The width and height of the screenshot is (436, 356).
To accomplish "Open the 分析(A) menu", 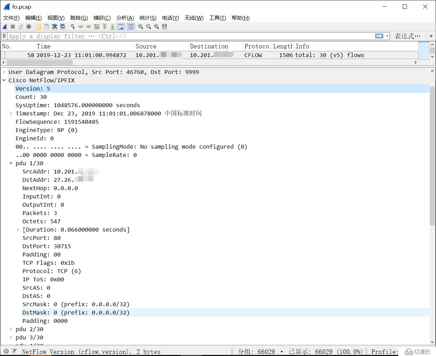I will point(125,18).
